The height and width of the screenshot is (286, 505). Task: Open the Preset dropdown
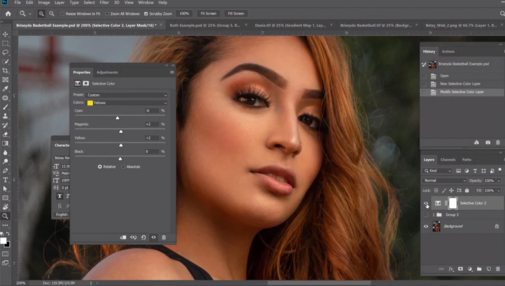click(x=127, y=95)
